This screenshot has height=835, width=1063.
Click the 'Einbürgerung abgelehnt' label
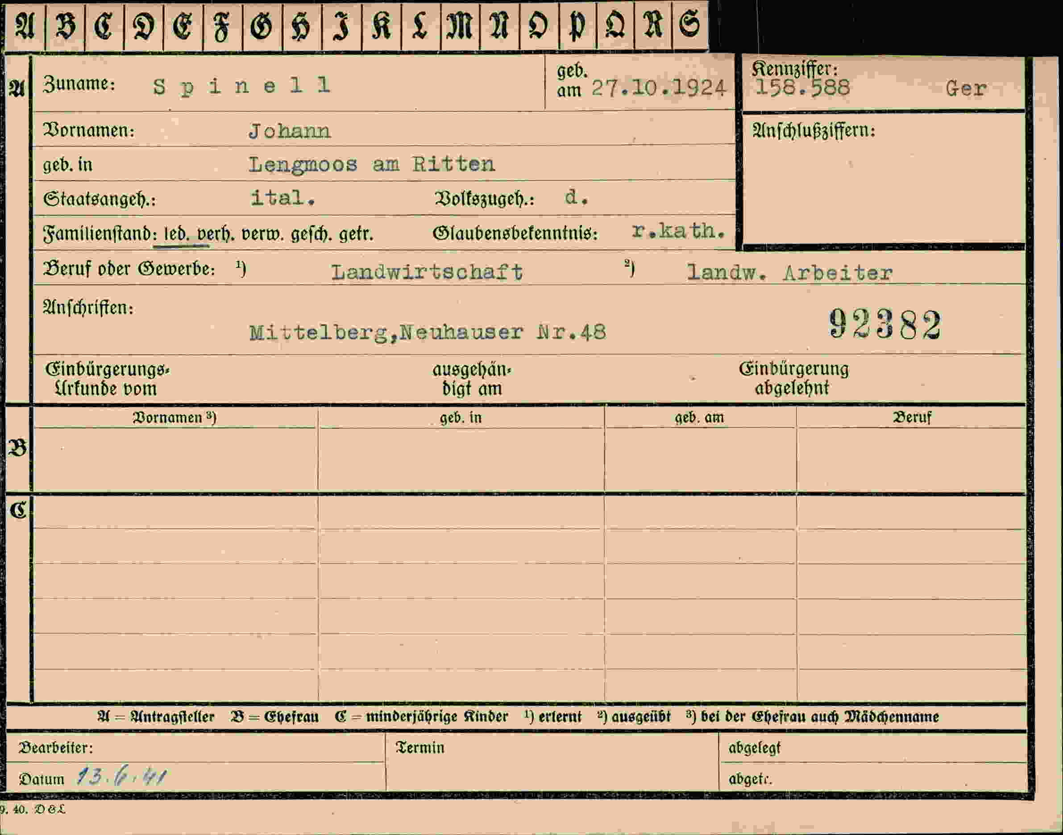[793, 378]
